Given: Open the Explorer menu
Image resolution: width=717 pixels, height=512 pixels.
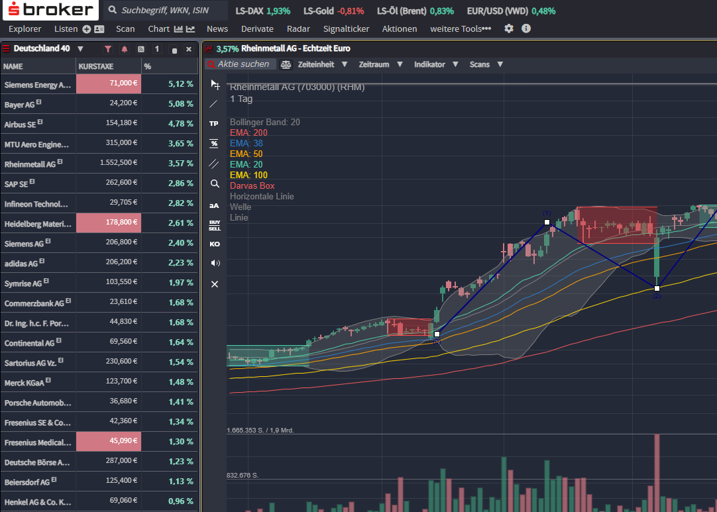Looking at the screenshot, I should pos(25,28).
